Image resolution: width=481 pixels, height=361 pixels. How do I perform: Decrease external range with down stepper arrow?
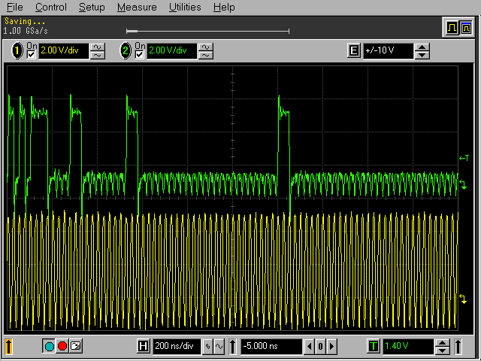click(x=422, y=55)
